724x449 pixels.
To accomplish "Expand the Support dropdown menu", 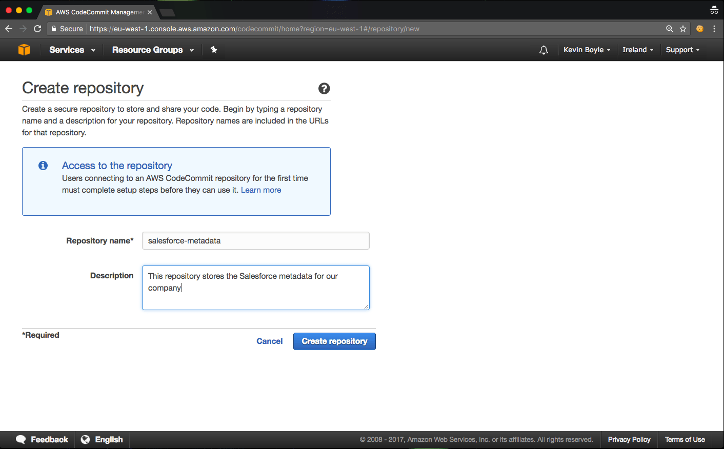I will point(682,50).
